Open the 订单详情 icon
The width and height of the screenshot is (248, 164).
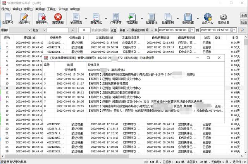click(116, 17)
